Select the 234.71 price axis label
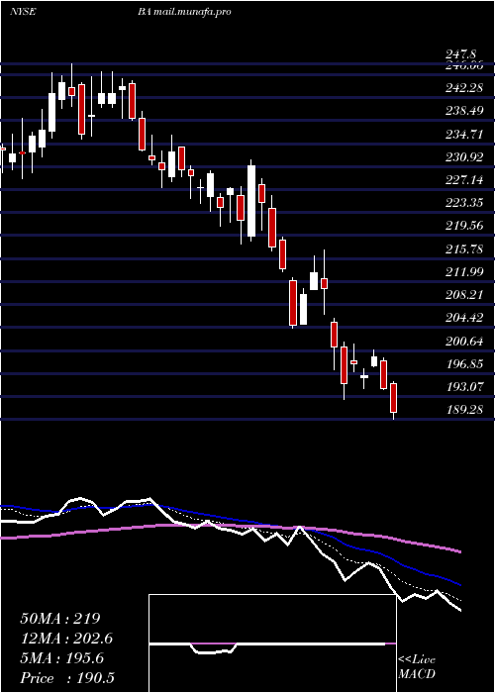Screen dimensions: 495x693 pos(464,135)
